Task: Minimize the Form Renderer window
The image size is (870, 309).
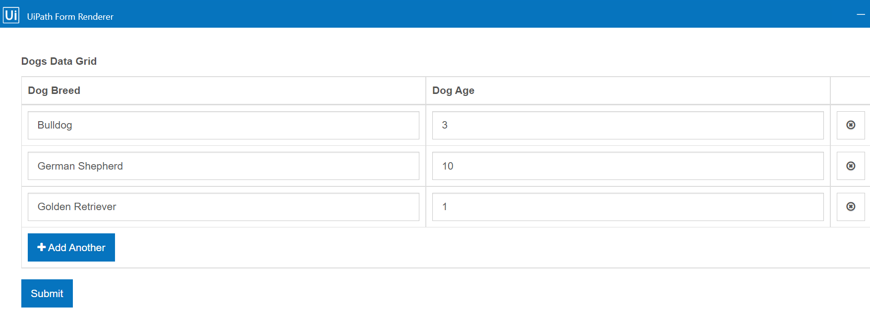Action: (x=861, y=15)
